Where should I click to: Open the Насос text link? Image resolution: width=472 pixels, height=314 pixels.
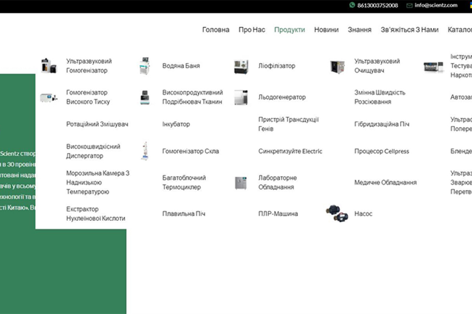[363, 214]
